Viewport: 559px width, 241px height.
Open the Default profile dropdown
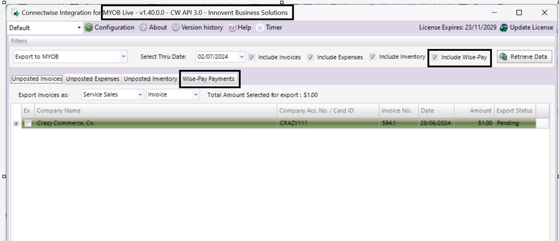tap(79, 28)
